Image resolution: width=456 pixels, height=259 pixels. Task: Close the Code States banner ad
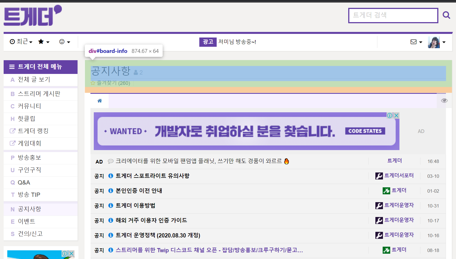pyautogui.click(x=396, y=115)
